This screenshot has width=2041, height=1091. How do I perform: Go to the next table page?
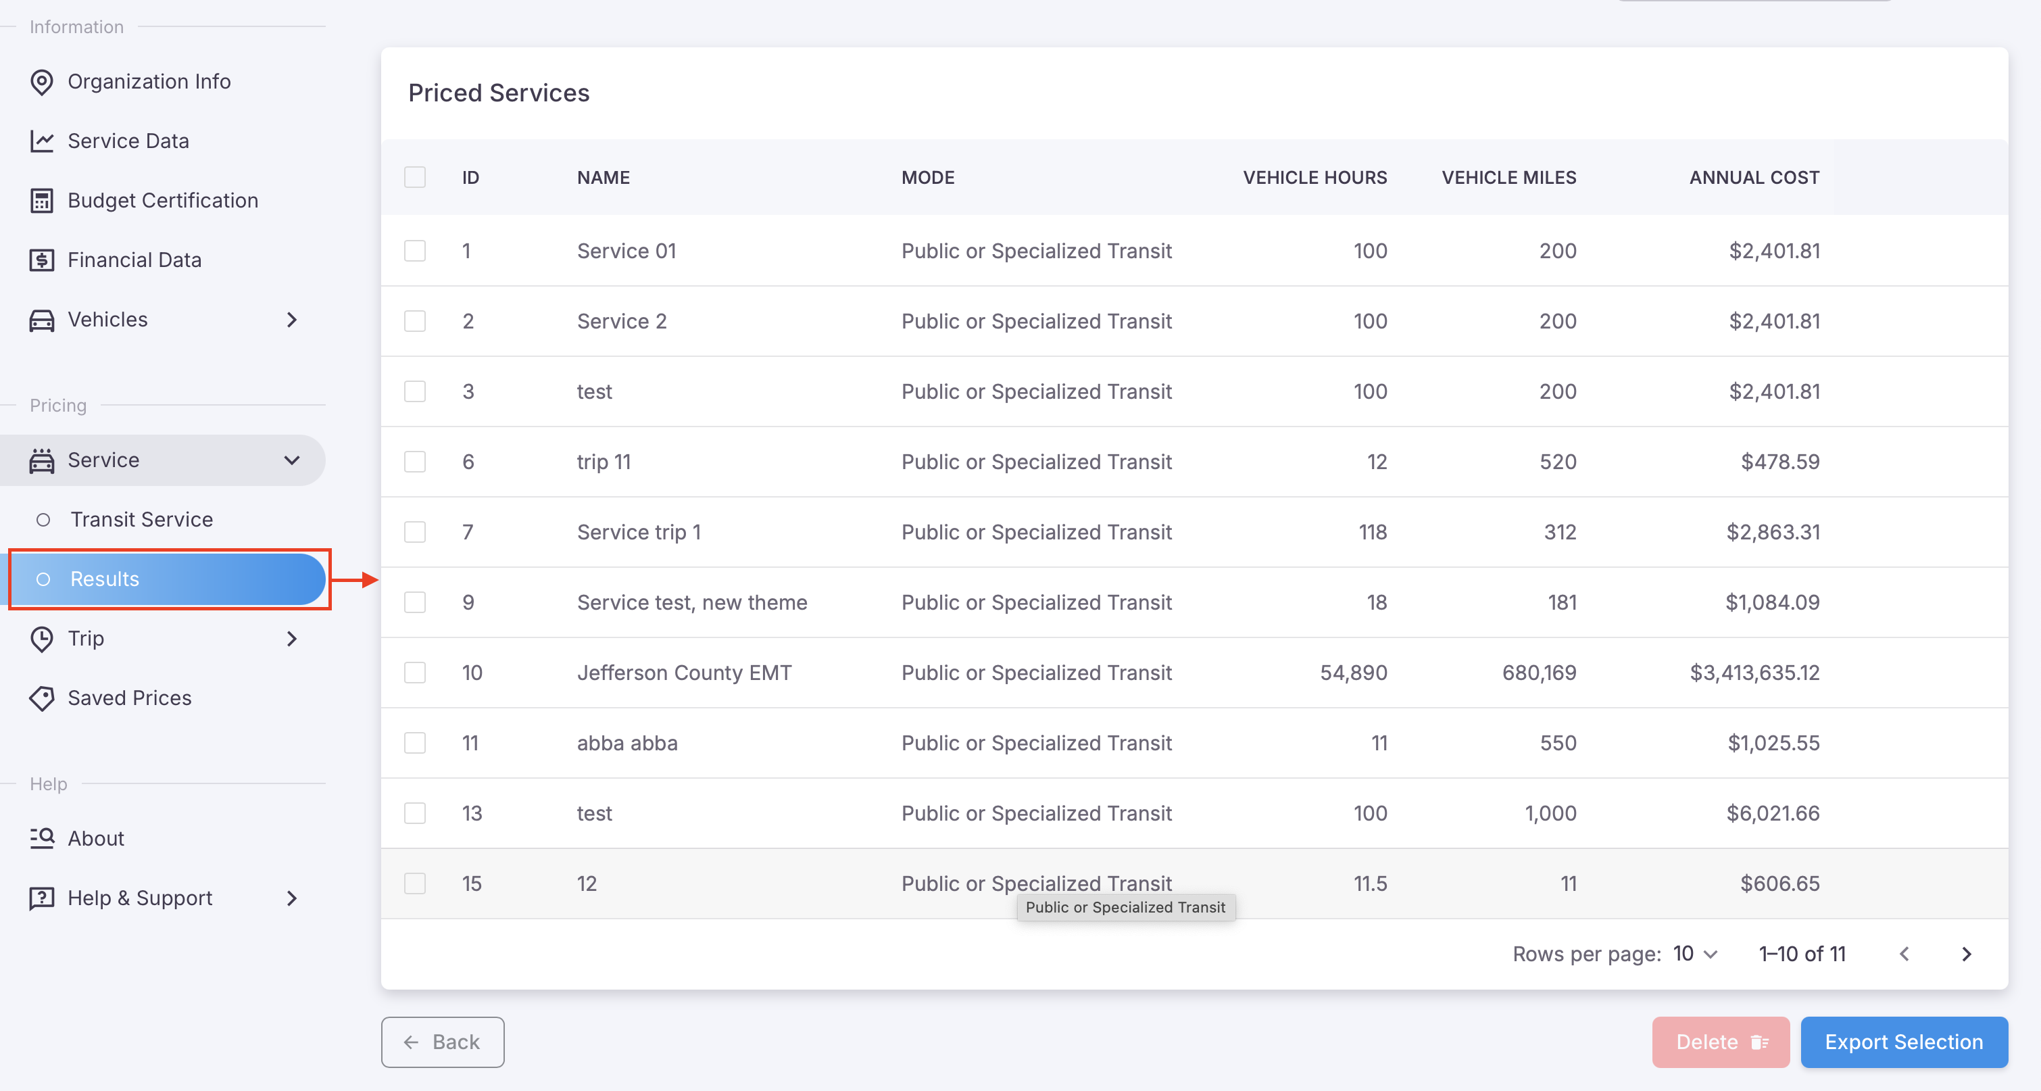[x=1966, y=954]
